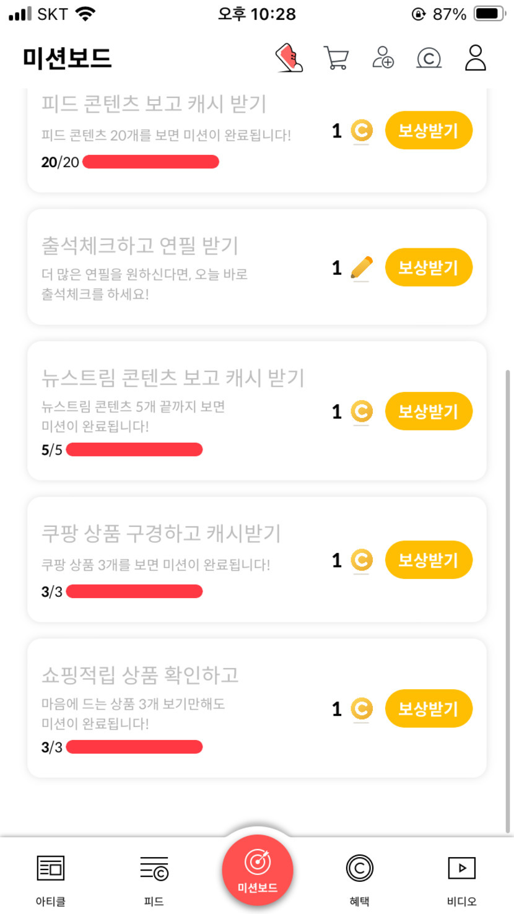Tap the invite friend icon

383,58
